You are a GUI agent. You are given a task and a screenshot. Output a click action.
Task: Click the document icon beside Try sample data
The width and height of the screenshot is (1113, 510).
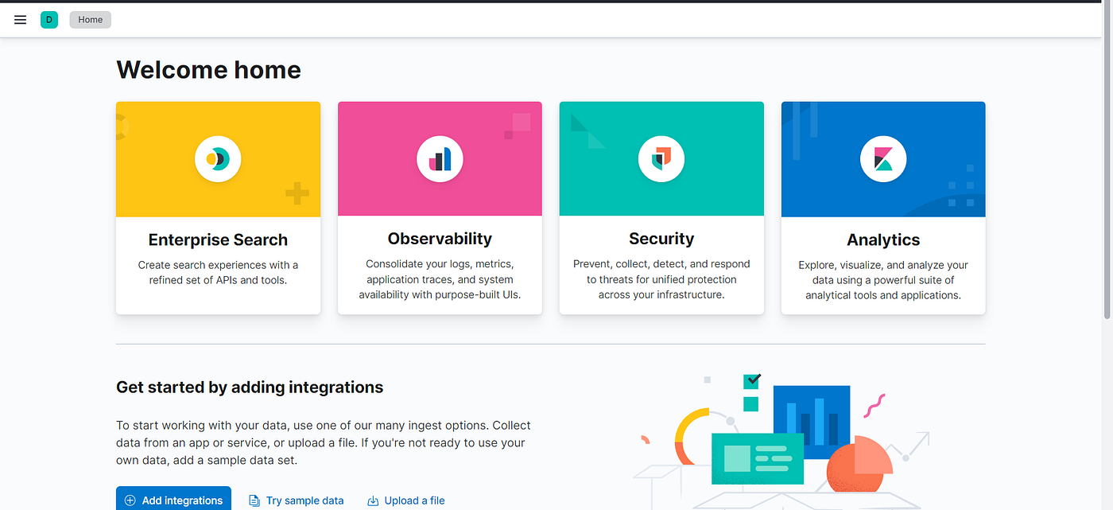(254, 500)
